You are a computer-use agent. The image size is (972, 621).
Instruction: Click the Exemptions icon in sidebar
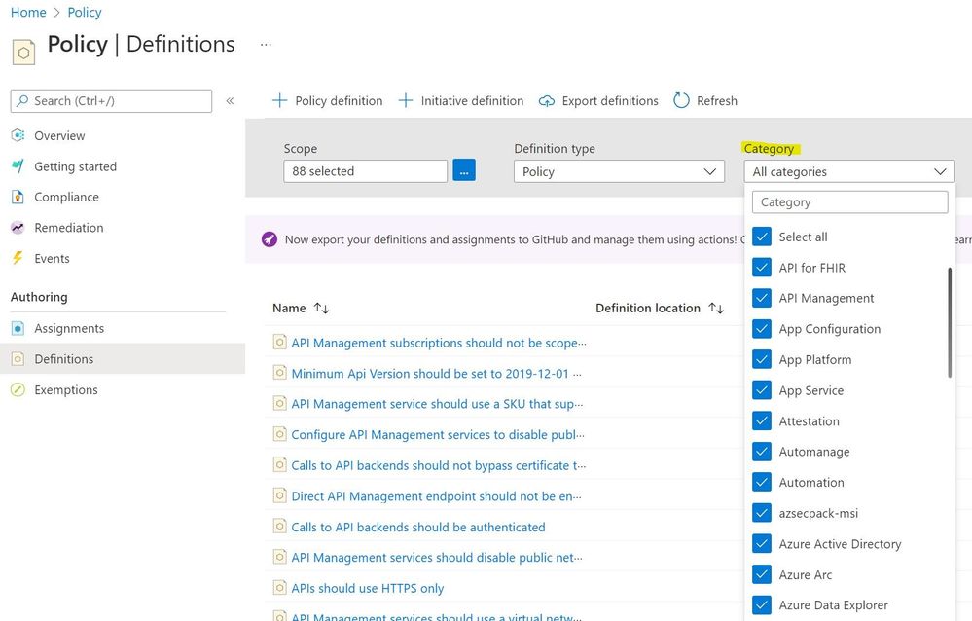18,389
